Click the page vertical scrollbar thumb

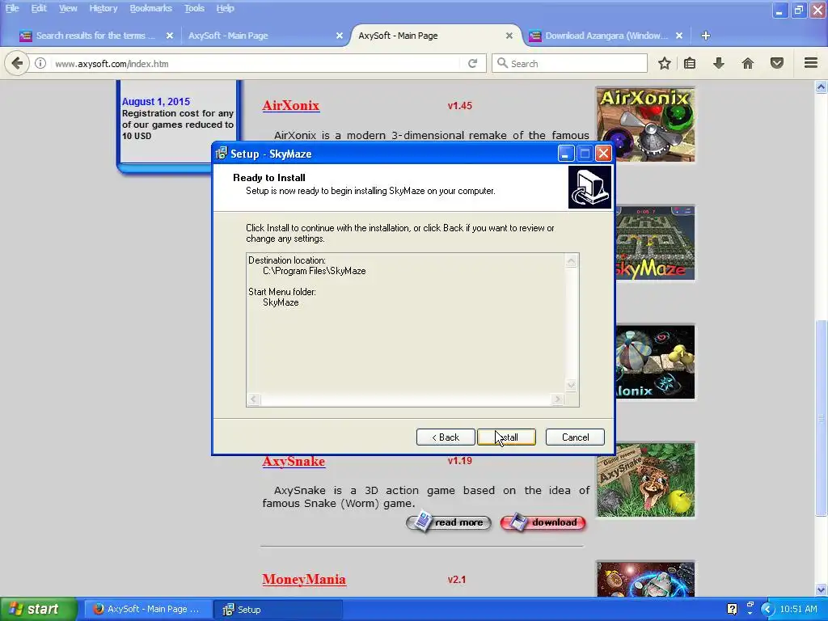click(821, 418)
